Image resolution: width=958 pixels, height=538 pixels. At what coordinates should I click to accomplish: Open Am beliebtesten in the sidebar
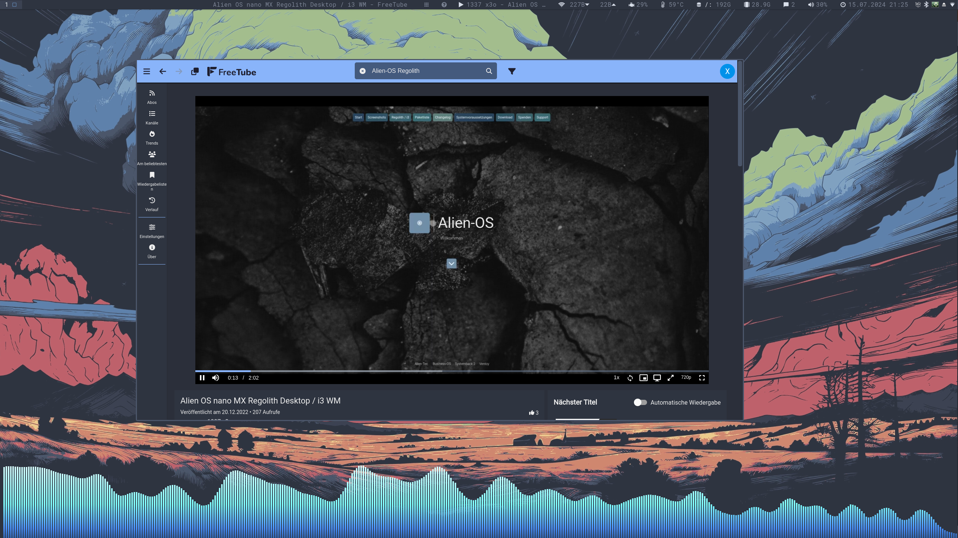point(152,158)
